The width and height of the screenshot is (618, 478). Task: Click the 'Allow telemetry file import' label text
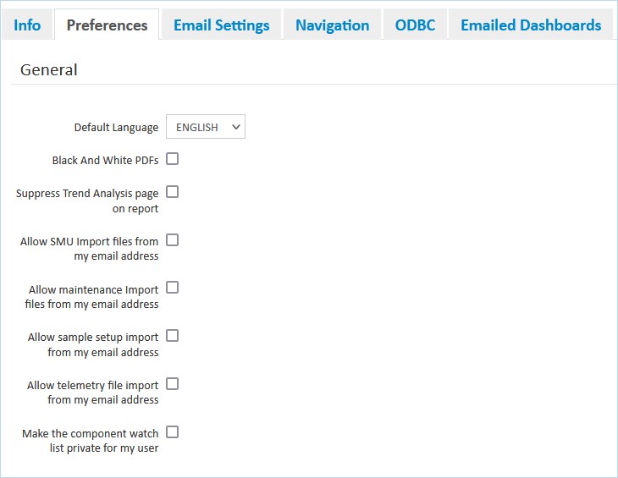pos(93,393)
